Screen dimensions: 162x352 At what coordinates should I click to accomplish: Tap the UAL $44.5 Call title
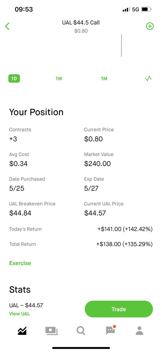click(x=81, y=23)
